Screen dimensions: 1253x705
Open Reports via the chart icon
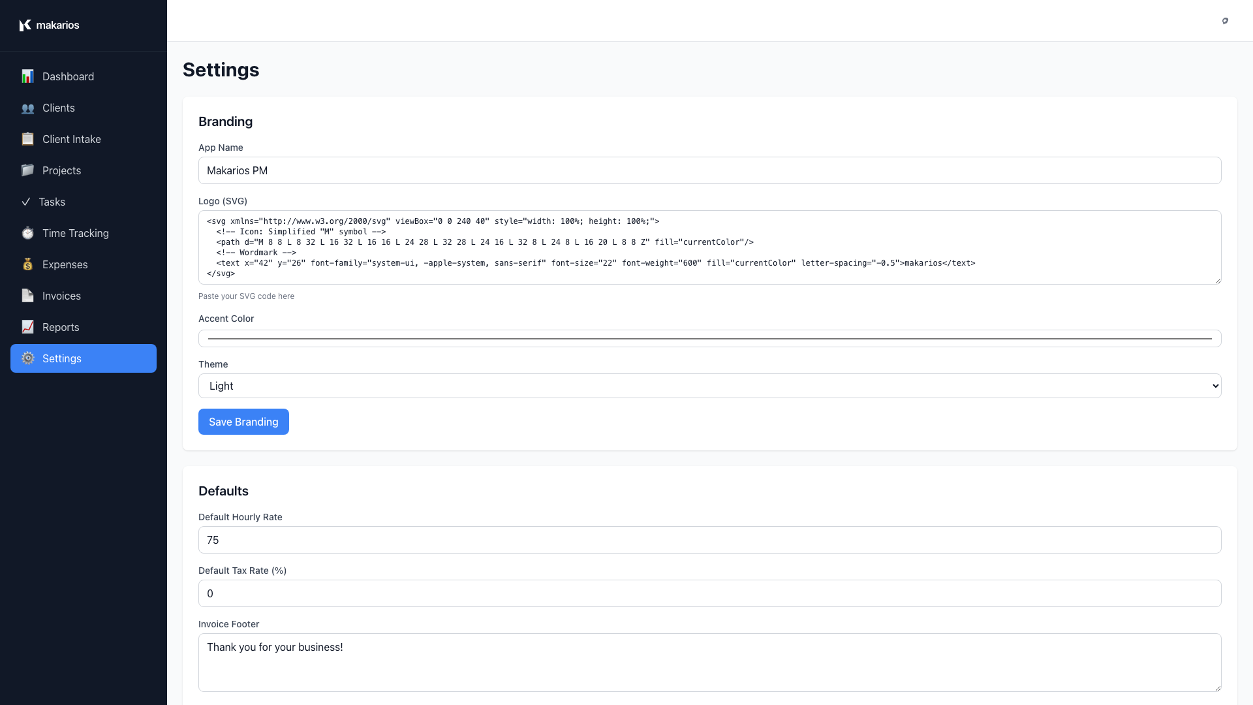27,327
